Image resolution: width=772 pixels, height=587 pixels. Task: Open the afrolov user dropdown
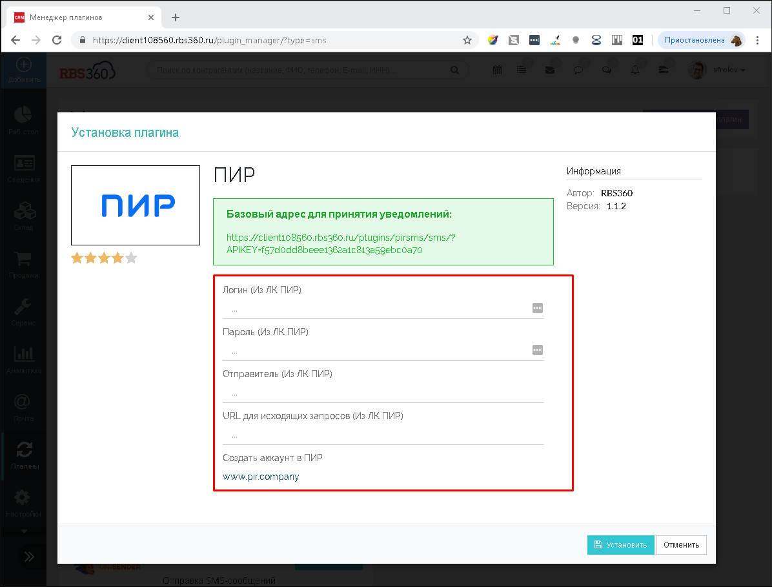click(718, 70)
